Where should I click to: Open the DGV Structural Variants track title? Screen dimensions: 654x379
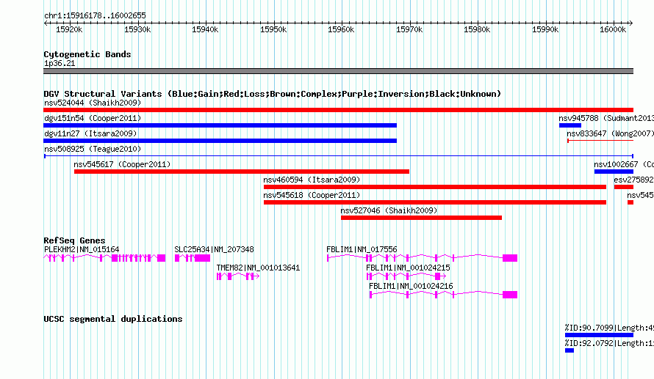273,94
